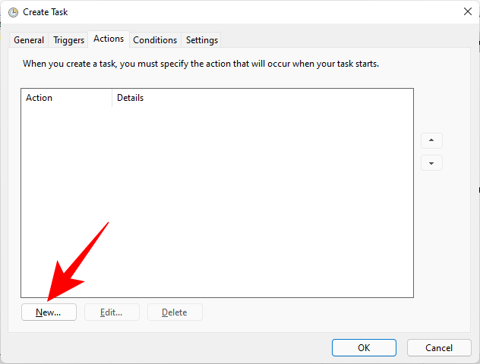Click the Create Task title bar text
Screen dimensions: 480x364
[46, 12]
